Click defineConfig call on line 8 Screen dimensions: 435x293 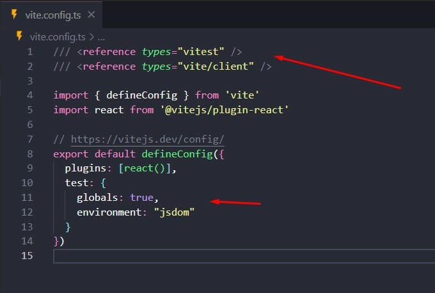177,154
